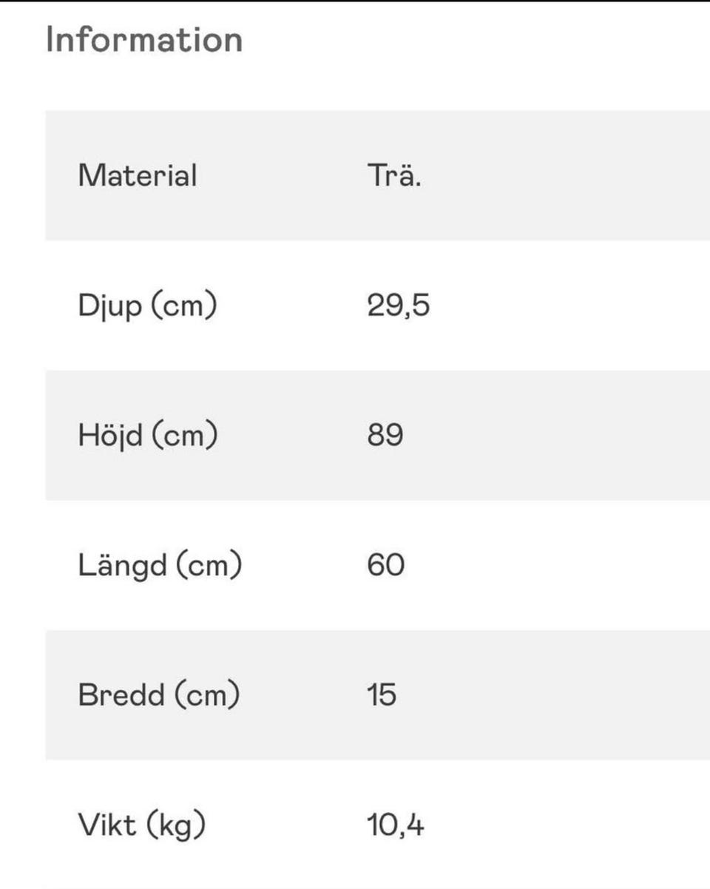The height and width of the screenshot is (889, 710).
Task: Select the 29,5 depth value
Action: [398, 305]
